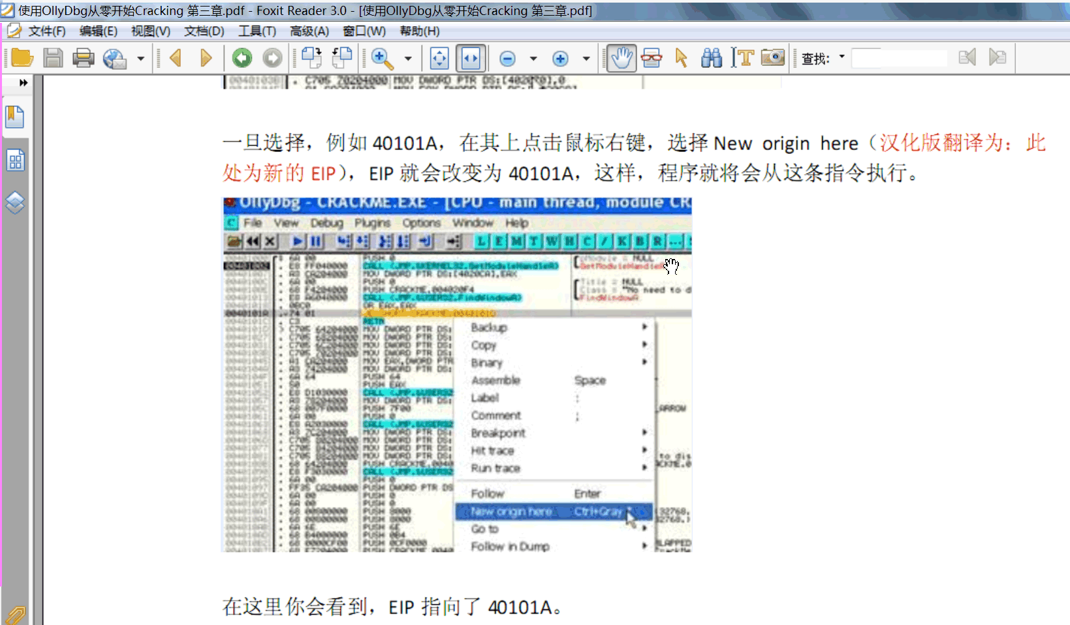This screenshot has height=625, width=1070.
Task: Click the Save floppy disk icon
Action: pyautogui.click(x=53, y=58)
